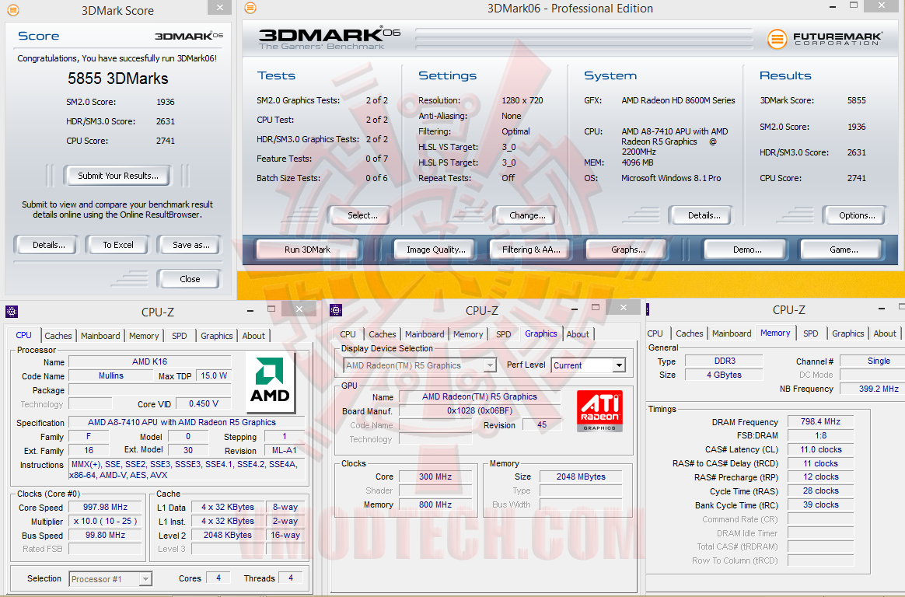Viewport: 905px width, 597px height.
Task: Click the Futuremark Corporation logo
Action: pyautogui.click(x=825, y=39)
